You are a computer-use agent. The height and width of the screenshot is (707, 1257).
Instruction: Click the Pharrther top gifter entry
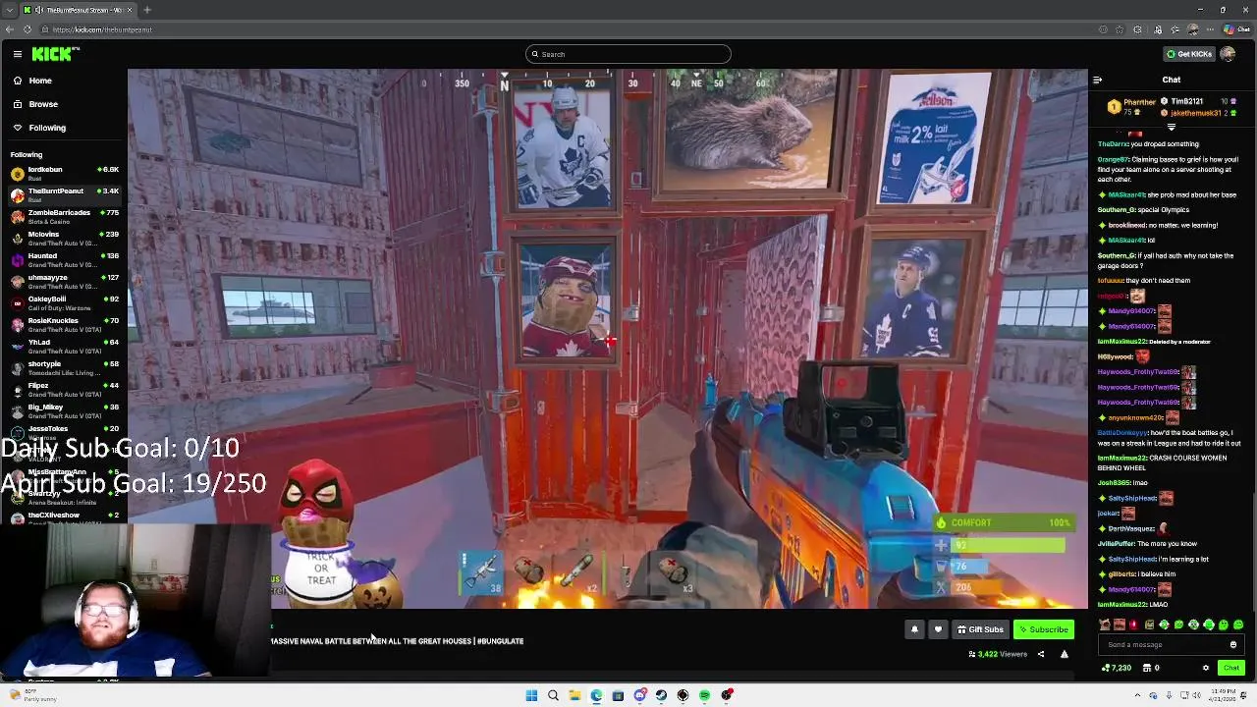[1132, 106]
